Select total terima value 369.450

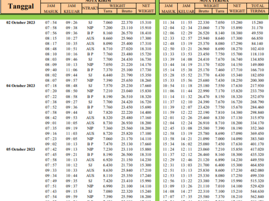(x=257, y=133)
